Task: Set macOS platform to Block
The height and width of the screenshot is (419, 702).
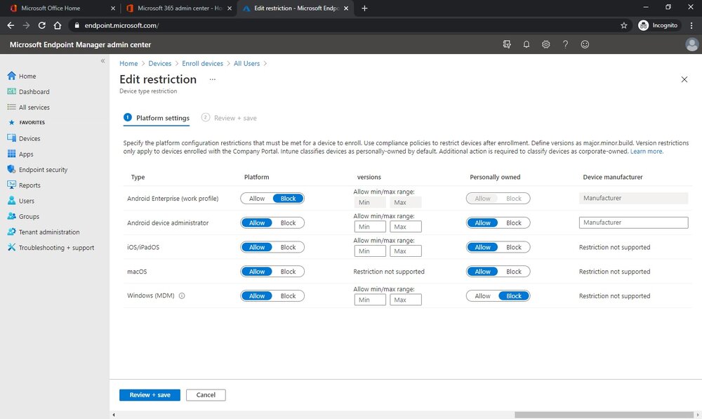Action: point(289,272)
